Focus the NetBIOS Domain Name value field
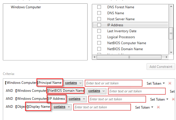The image size is (176, 120). (x=137, y=91)
